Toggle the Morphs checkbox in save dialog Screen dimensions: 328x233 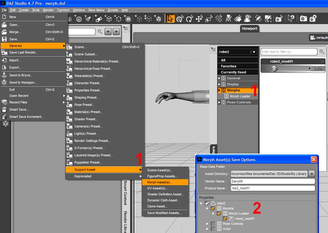click(x=213, y=209)
